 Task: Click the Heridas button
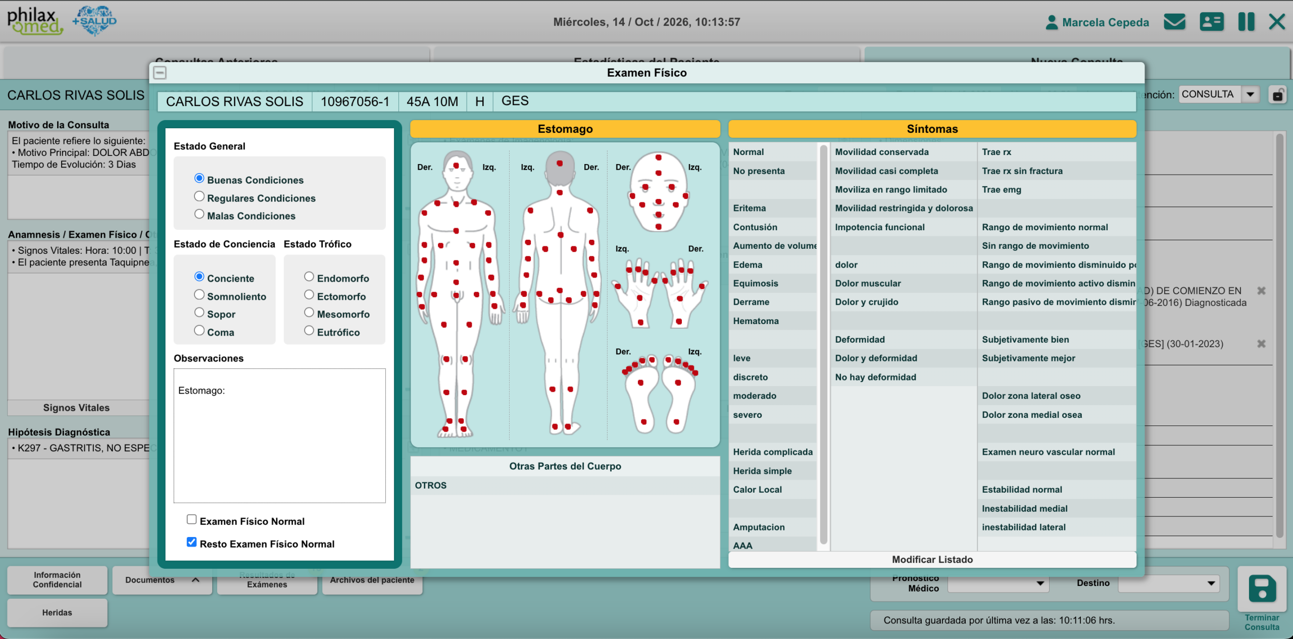[57, 613]
